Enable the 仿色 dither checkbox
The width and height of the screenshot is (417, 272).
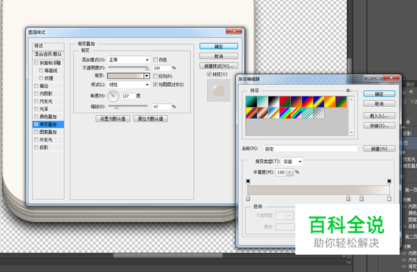(155, 60)
